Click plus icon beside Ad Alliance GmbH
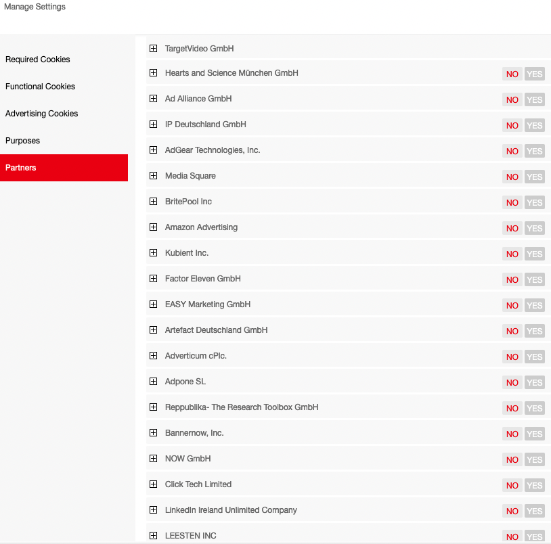551x544 pixels. (153, 99)
